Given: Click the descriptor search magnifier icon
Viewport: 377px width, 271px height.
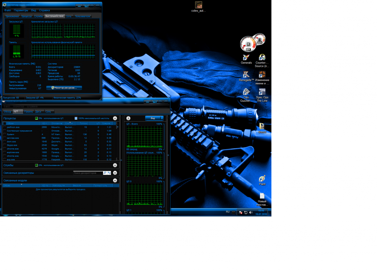Looking at the screenshot, I should pyautogui.click(x=105, y=173).
